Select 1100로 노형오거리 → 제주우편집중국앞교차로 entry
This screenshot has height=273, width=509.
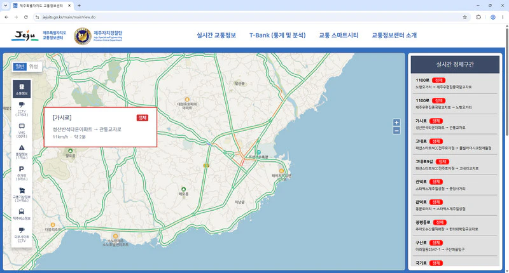[x=455, y=84]
